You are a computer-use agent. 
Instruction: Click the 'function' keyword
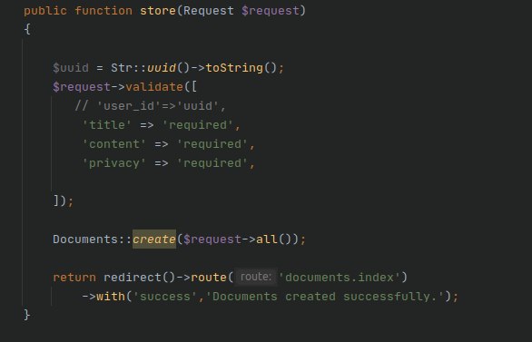[x=103, y=11]
